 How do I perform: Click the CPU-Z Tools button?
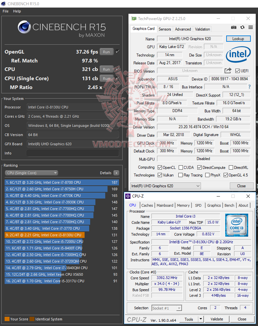click(x=189, y=319)
